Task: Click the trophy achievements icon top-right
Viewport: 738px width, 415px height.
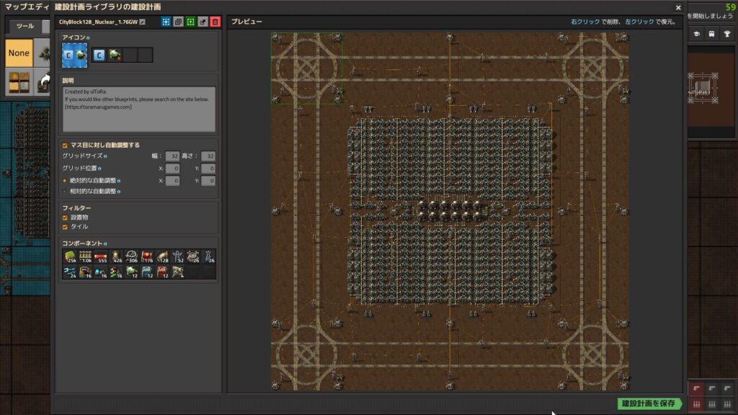Action: (x=727, y=34)
